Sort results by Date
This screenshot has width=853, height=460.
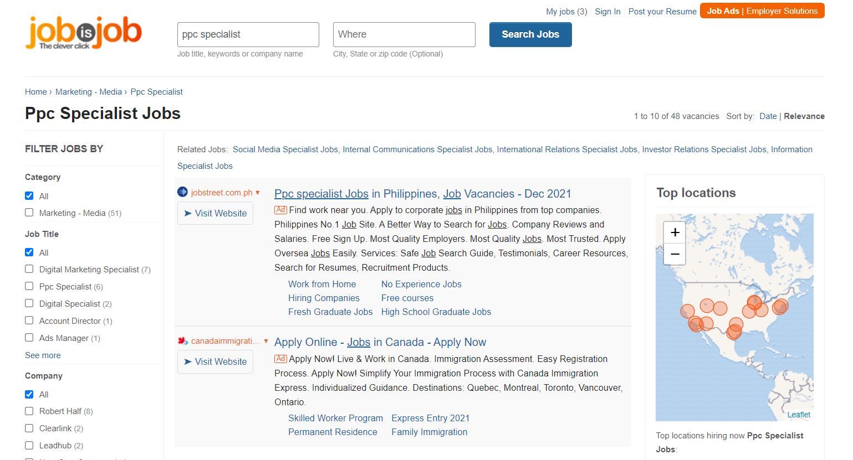point(768,116)
